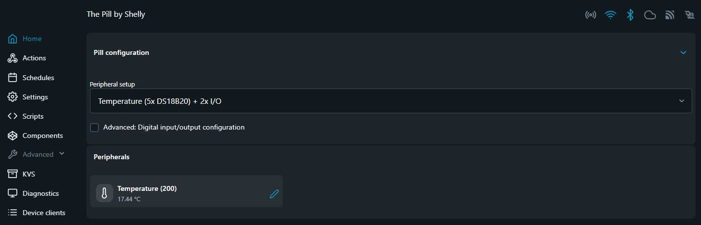Collapse the Pill configuration section
This screenshot has height=225, width=701.
click(x=683, y=52)
